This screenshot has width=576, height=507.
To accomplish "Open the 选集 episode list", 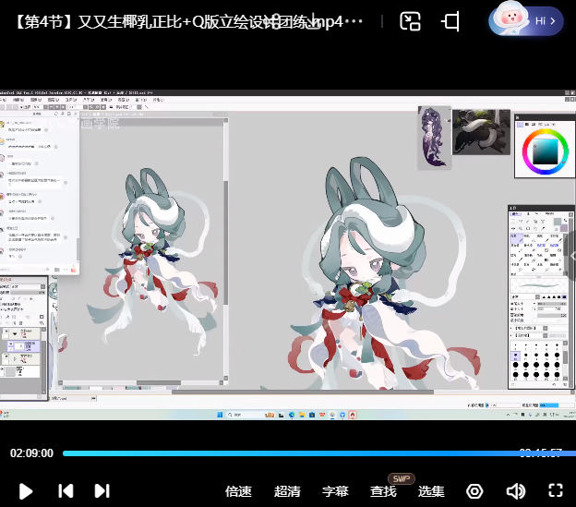I will [431, 491].
